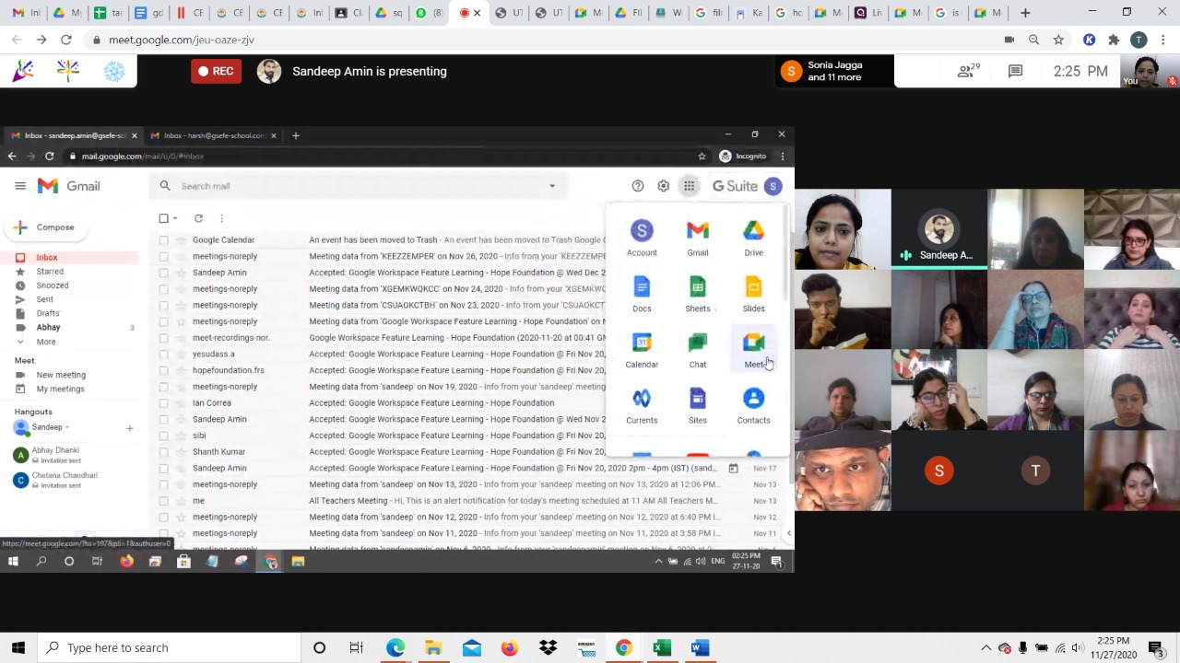Select the Google Calendar email checkbox
The height and width of the screenshot is (663, 1180).
tap(163, 240)
